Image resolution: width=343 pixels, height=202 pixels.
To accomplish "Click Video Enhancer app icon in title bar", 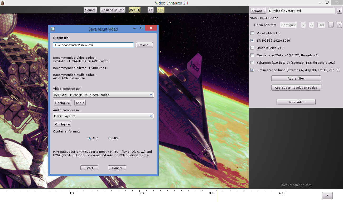I will (2, 3).
